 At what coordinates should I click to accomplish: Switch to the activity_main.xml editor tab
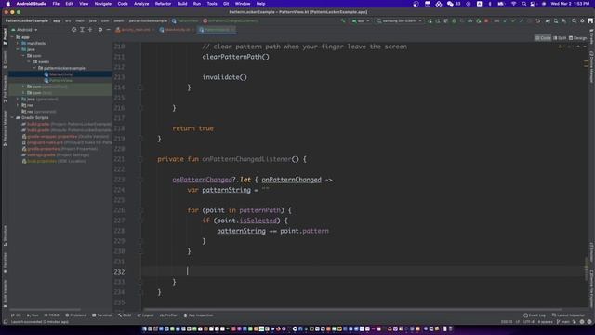click(135, 30)
